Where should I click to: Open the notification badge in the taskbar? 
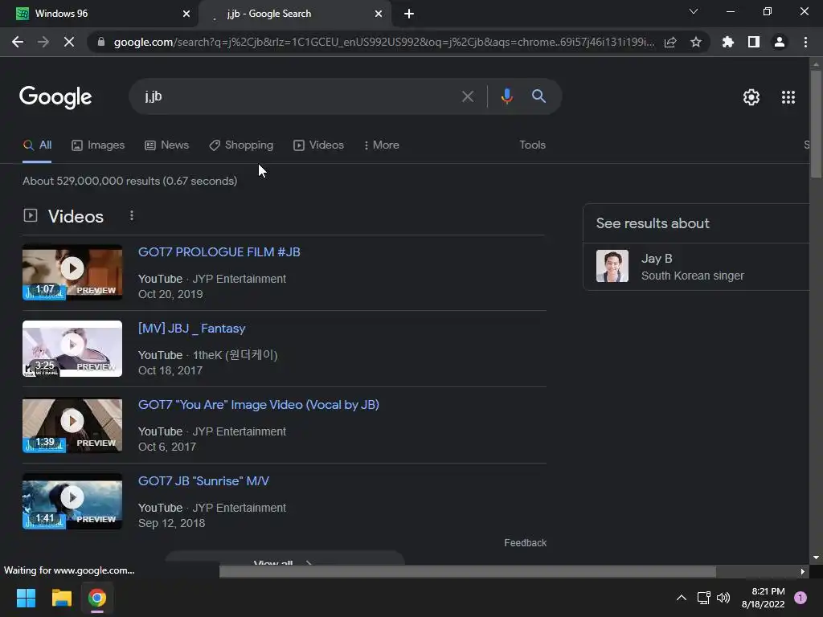pyautogui.click(x=800, y=598)
